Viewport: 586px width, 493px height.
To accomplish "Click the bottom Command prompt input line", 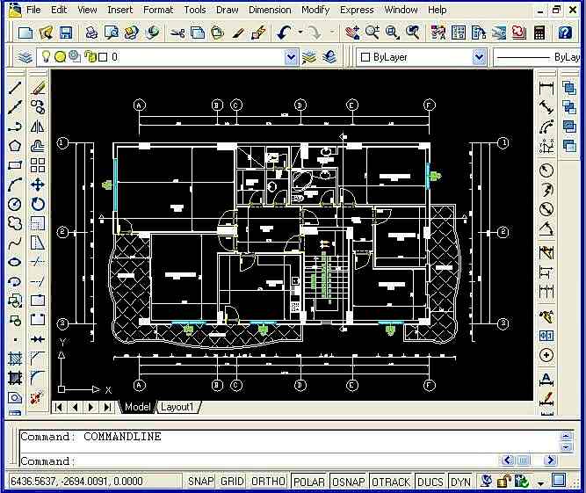I will click(264, 460).
